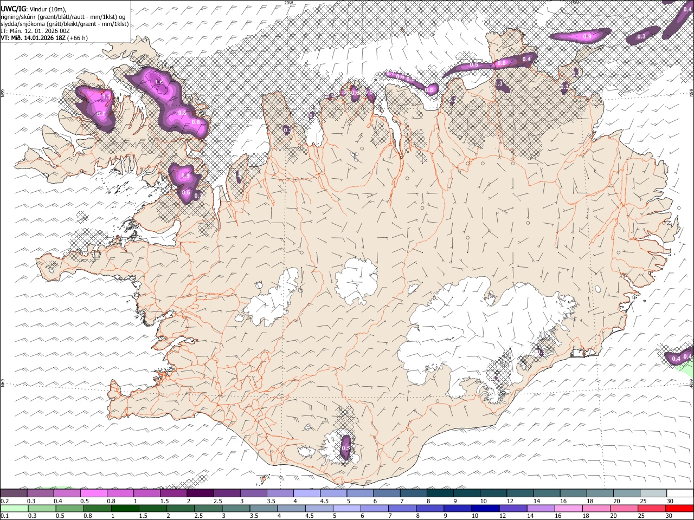Click the 0.5 value on the southern glacier
Image resolution: width=694 pixels, height=520 pixels.
tap(345, 448)
